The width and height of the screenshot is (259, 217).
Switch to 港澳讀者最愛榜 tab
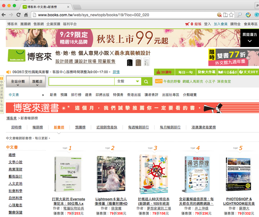click(204, 127)
